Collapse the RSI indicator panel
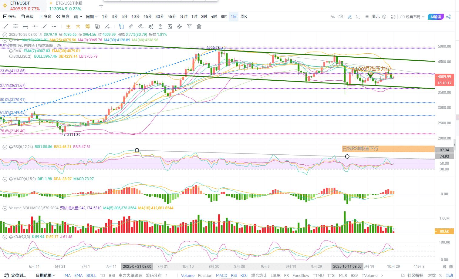459x279 pixels. pos(5,147)
